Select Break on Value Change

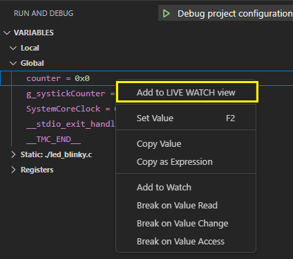[x=186, y=224]
